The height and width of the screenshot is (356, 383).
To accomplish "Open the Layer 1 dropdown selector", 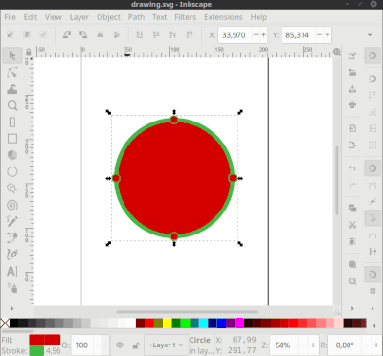I will coord(166,345).
